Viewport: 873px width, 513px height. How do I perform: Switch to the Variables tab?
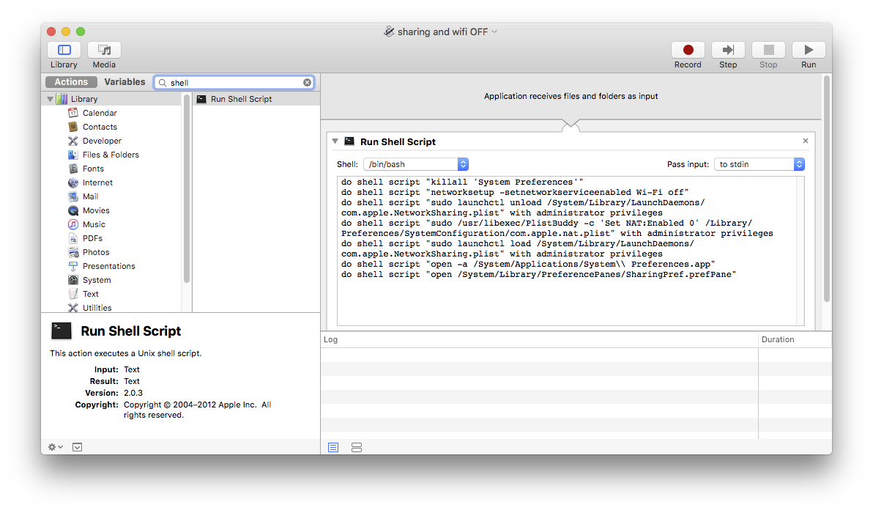125,82
